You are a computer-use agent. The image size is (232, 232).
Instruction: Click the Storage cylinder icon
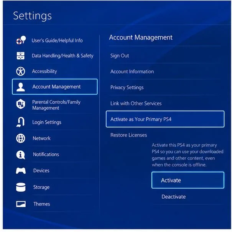click(x=21, y=187)
